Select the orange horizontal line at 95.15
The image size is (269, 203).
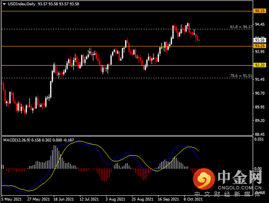127,11
